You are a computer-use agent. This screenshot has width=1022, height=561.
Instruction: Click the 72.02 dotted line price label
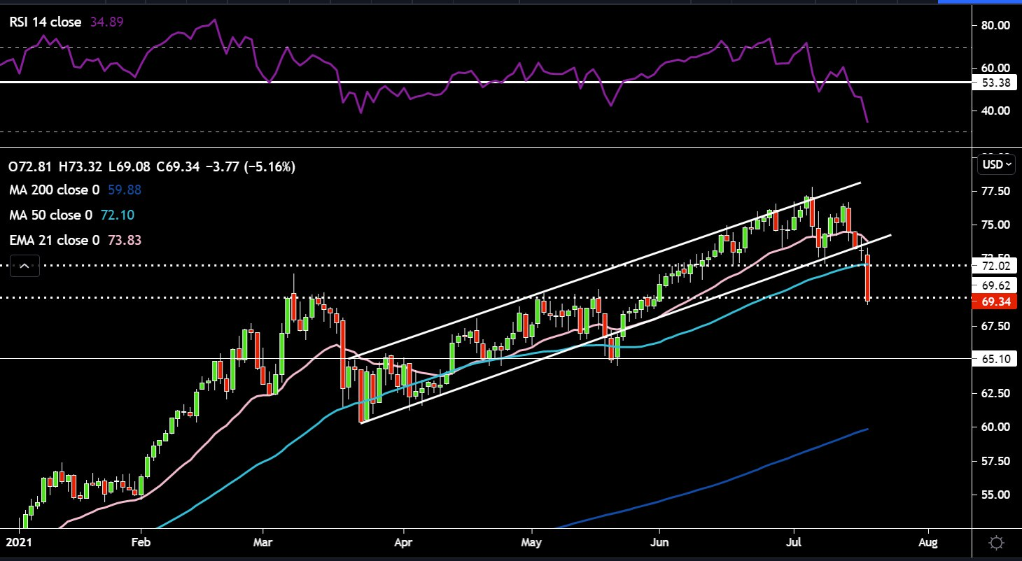pos(996,267)
